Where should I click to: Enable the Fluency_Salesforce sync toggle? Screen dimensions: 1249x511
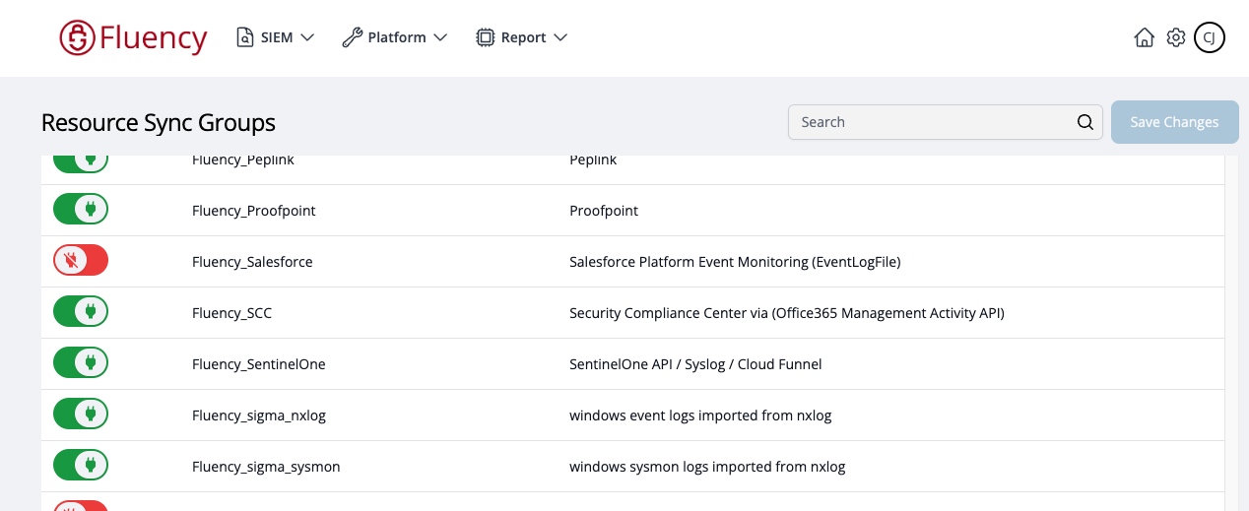[x=81, y=260]
